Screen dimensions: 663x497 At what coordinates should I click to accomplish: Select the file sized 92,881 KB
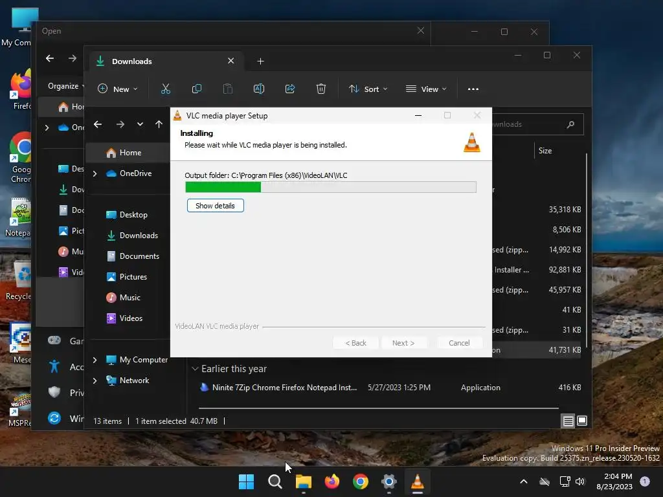(x=537, y=270)
